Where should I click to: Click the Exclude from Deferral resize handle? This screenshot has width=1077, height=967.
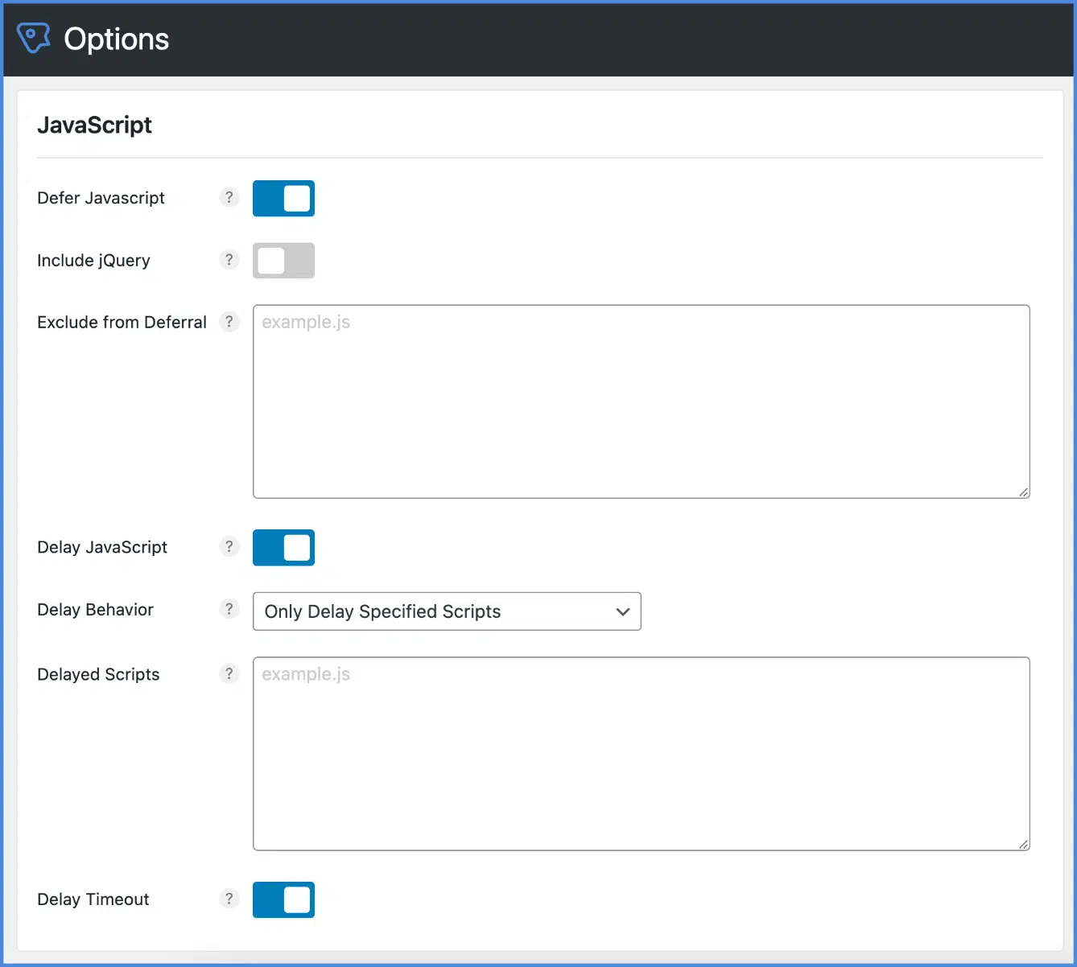[x=1024, y=492]
